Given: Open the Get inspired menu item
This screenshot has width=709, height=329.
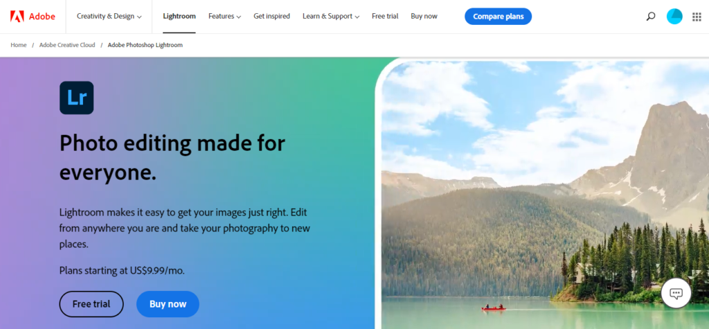Looking at the screenshot, I should point(271,17).
